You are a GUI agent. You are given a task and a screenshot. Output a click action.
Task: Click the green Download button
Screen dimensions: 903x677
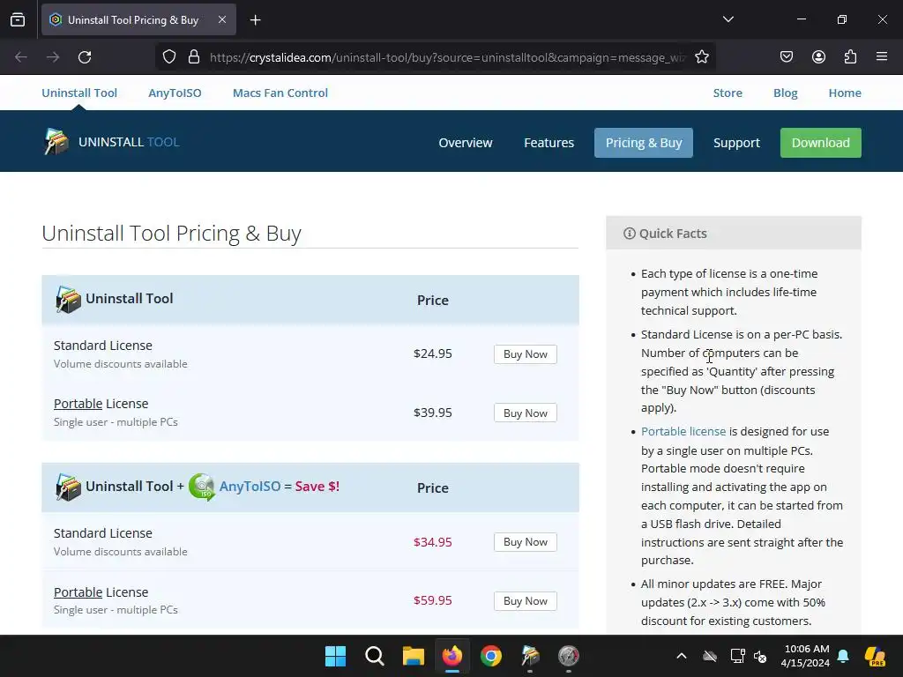(x=821, y=143)
